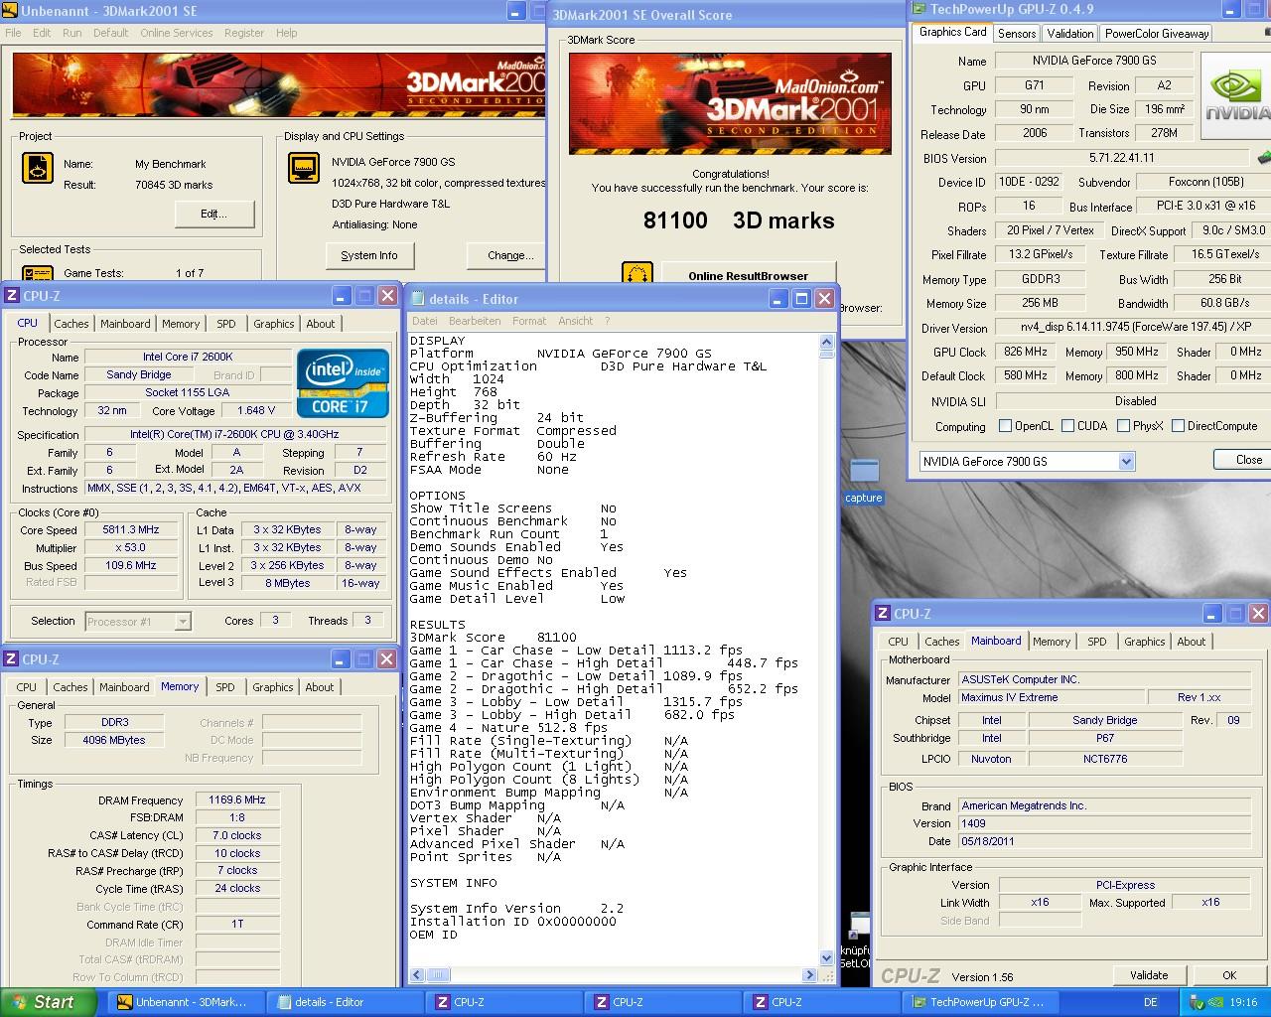Switch to the Unbenannt 3DMark taskbar button
This screenshot has width=1271, height=1017.
[x=185, y=1002]
